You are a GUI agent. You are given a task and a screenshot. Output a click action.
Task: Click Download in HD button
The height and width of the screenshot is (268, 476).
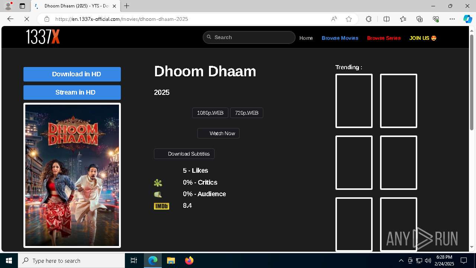72,74
